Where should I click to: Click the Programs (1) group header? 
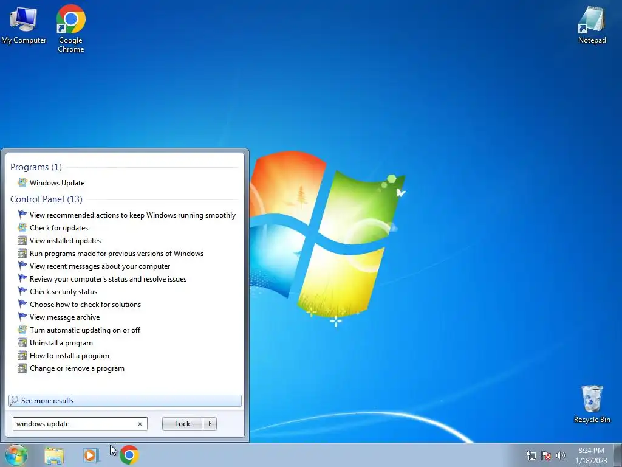(36, 167)
